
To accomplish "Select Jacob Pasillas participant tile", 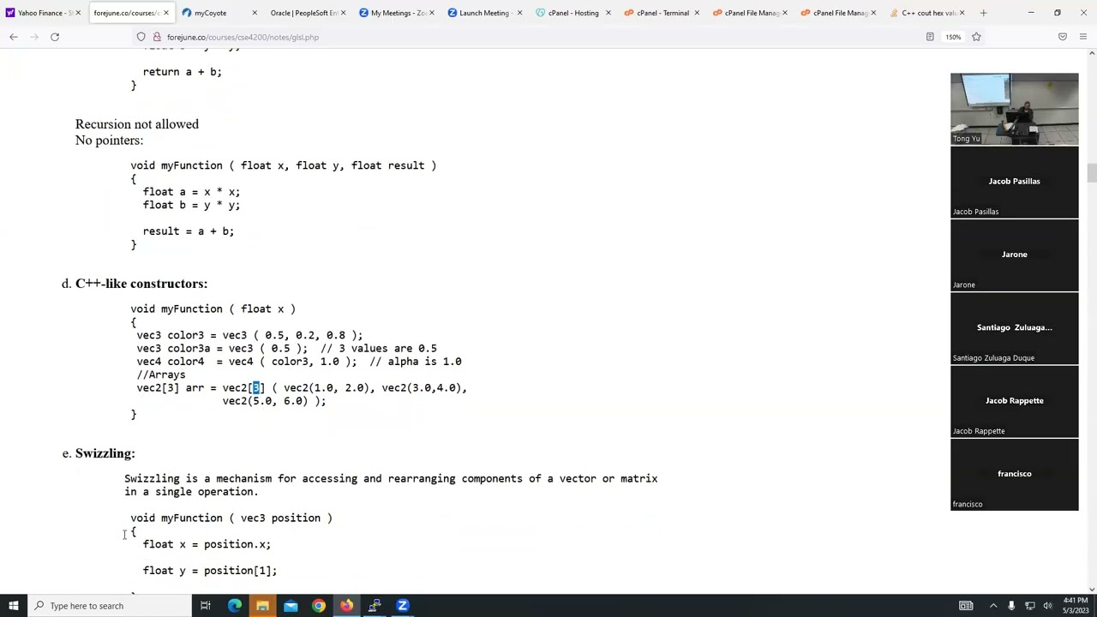I will (1014, 183).
